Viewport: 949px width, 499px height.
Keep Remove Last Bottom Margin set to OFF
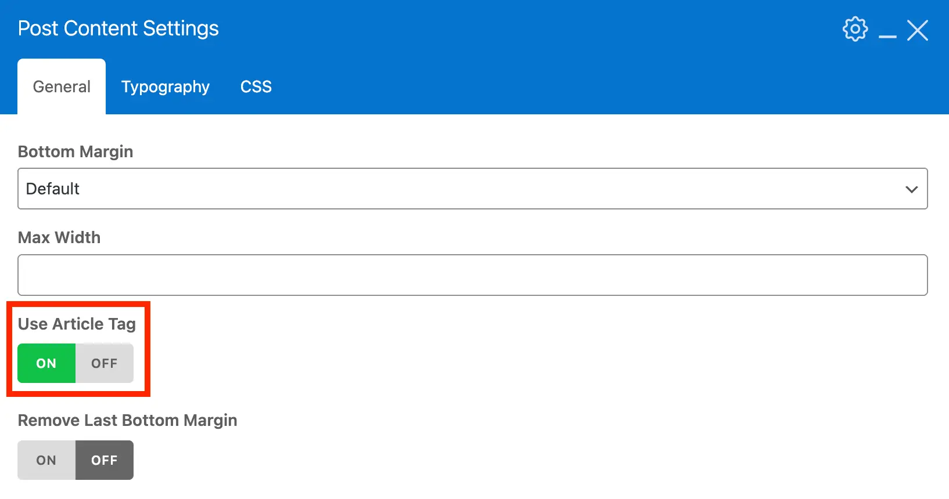click(x=104, y=460)
